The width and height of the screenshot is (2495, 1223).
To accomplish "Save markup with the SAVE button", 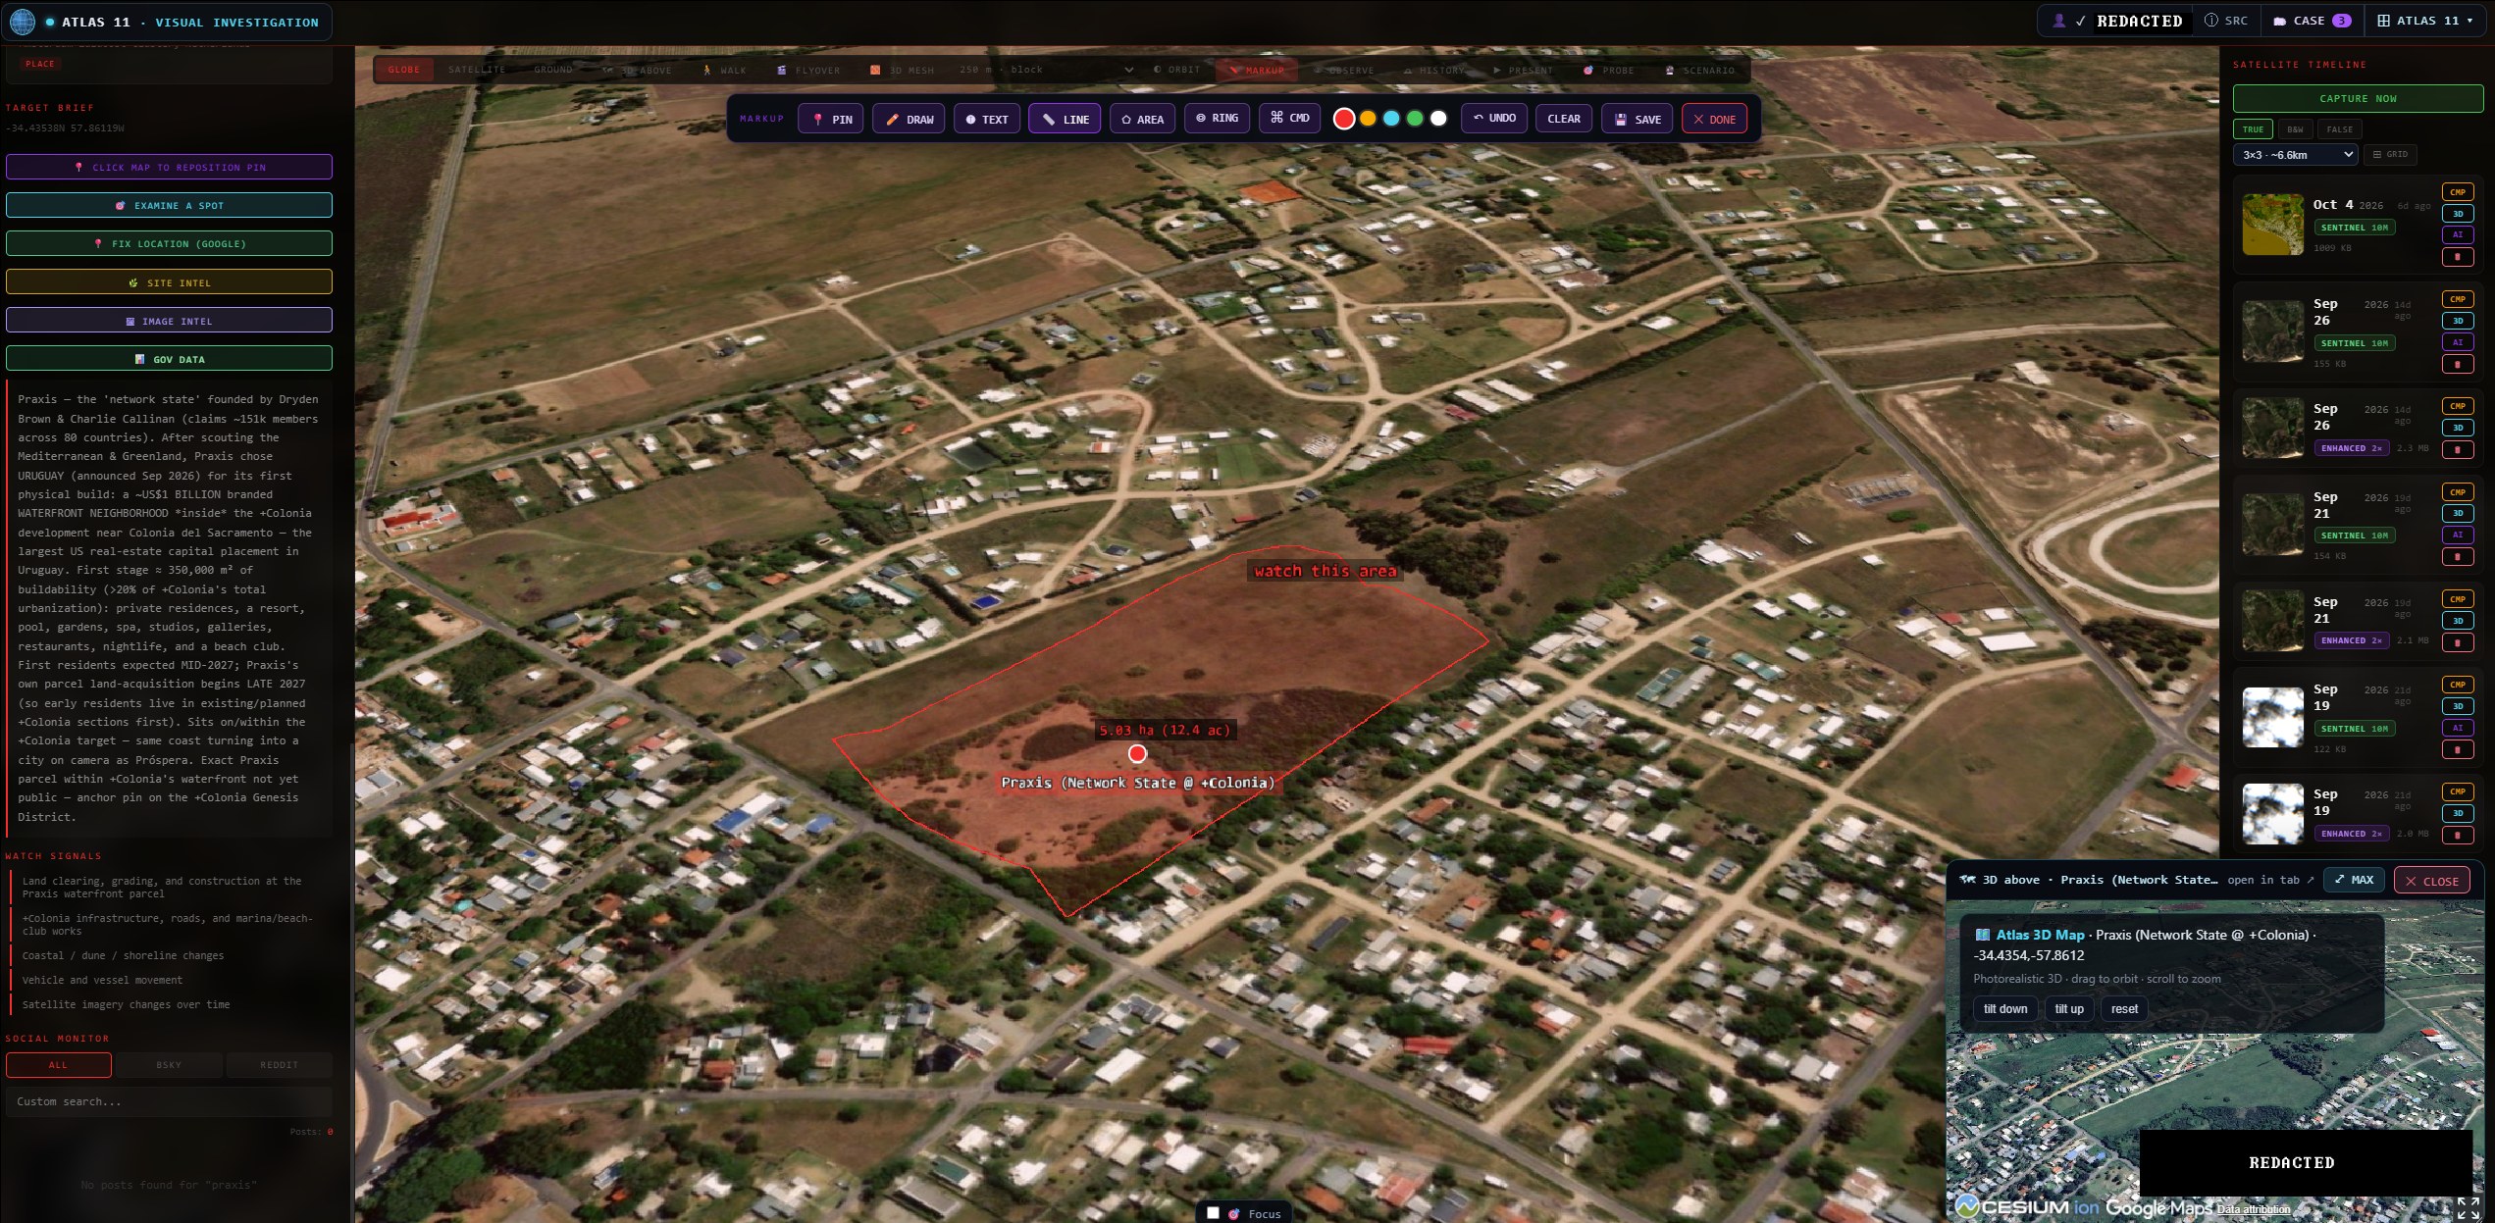I will point(1637,119).
